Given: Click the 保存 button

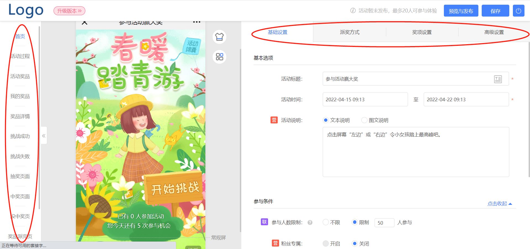Looking at the screenshot, I should (495, 11).
